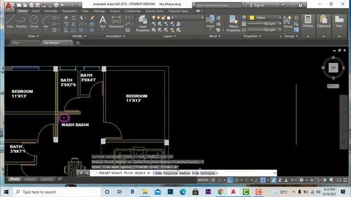Click the command line customize wrench icon
The image size is (351, 197).
87,173
